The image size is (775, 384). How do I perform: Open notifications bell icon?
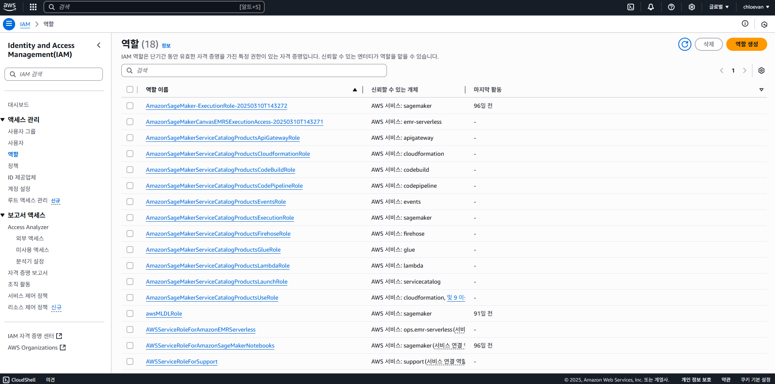651,7
